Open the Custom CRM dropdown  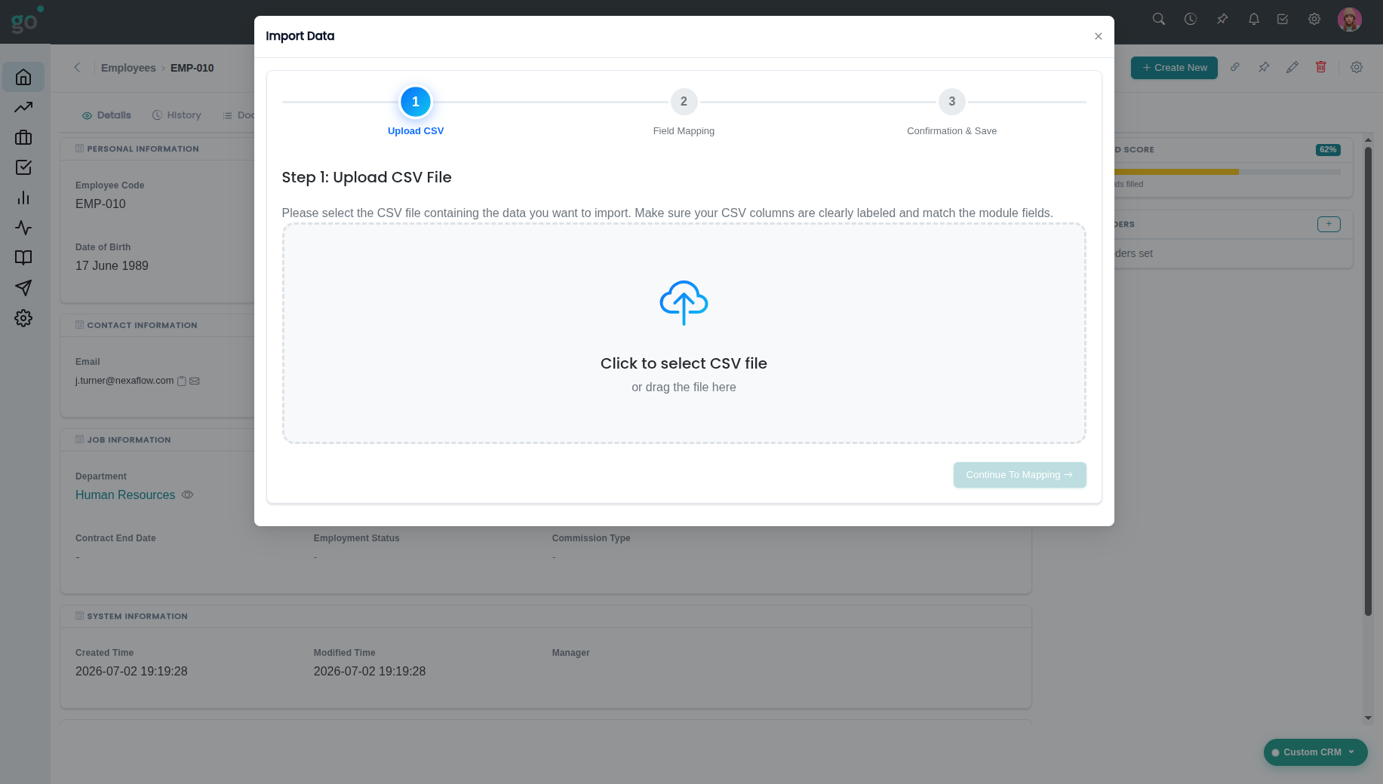coord(1315,752)
